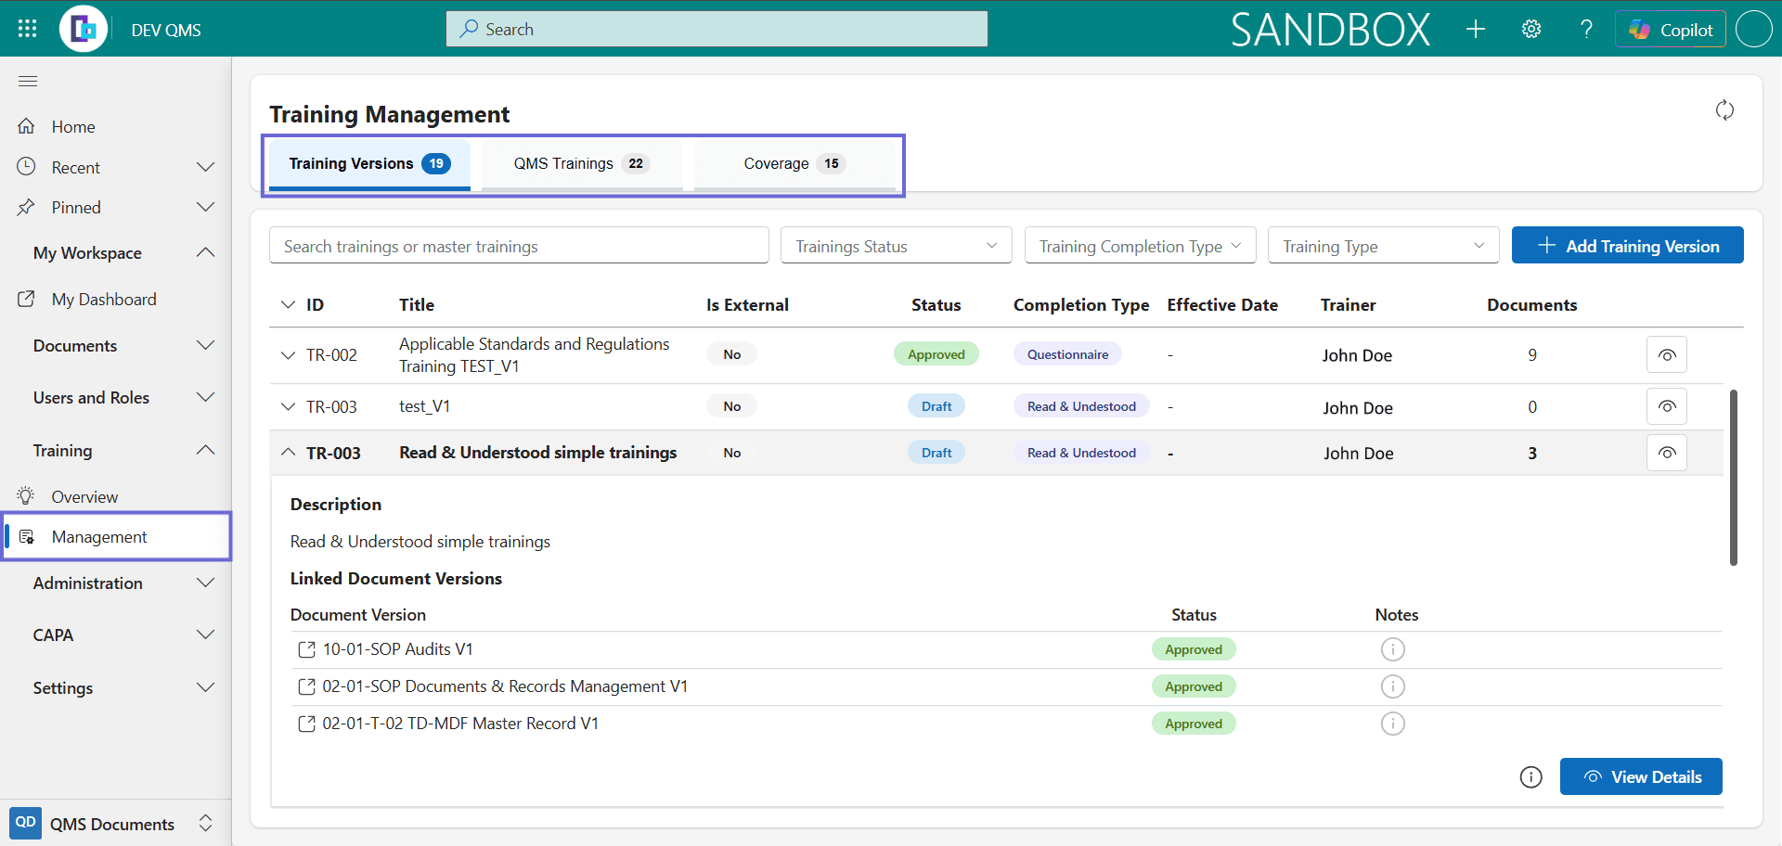Switch area using QMS Documents selector
1782x846 pixels.
[115, 824]
